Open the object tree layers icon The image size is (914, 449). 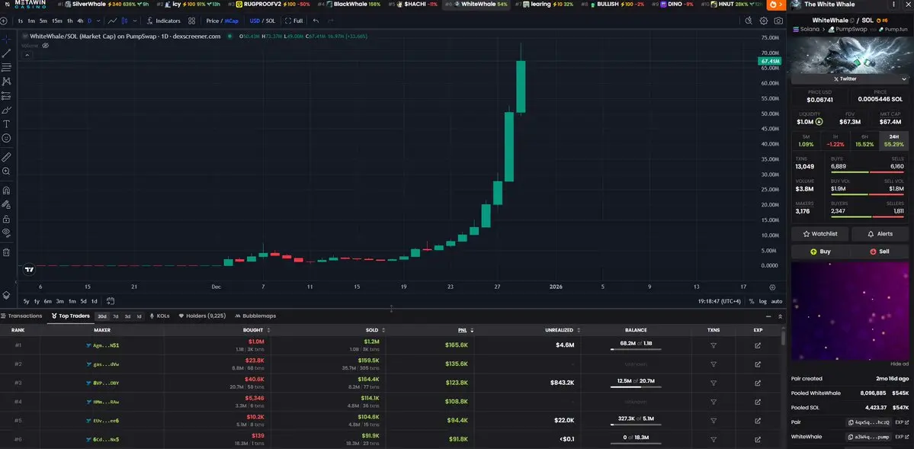[x=6, y=295]
